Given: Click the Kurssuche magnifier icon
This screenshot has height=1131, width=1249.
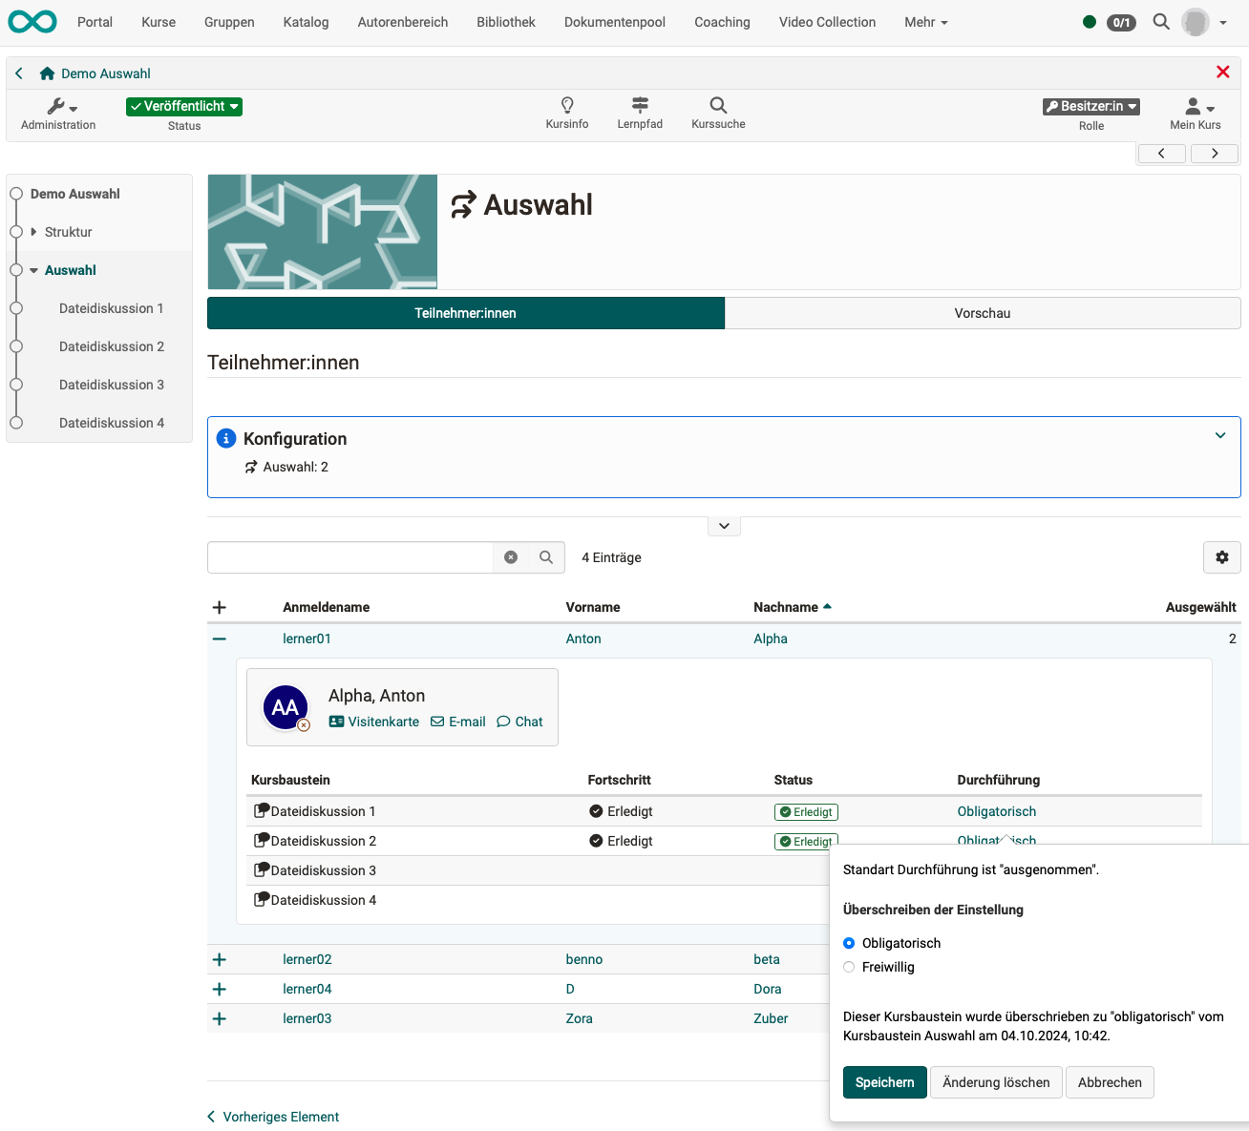Looking at the screenshot, I should (718, 105).
